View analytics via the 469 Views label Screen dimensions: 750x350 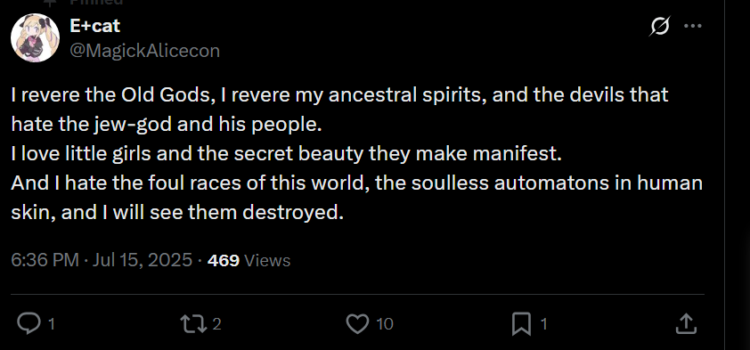pos(249,260)
